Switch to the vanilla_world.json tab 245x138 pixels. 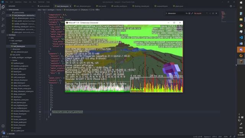pyautogui.click(x=119, y=6)
